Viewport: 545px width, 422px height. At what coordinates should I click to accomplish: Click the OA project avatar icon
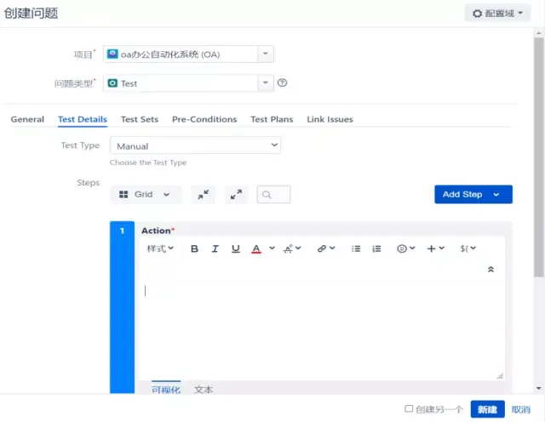(112, 54)
